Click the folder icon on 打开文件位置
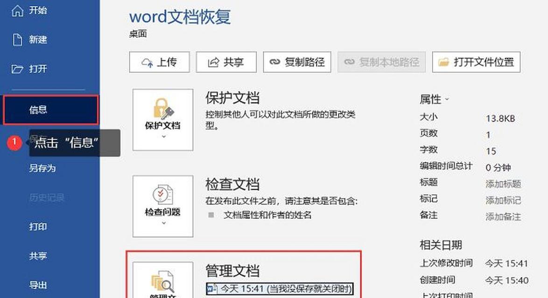Image resolution: width=548 pixels, height=298 pixels. (443, 62)
